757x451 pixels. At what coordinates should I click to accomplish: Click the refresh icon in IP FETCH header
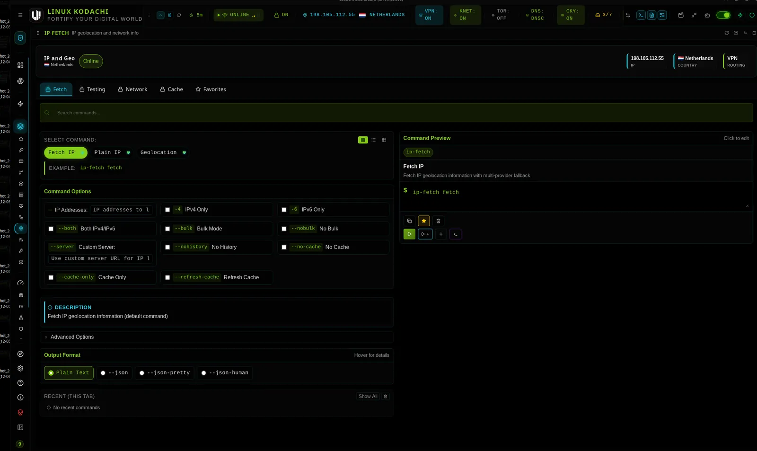pyautogui.click(x=727, y=33)
